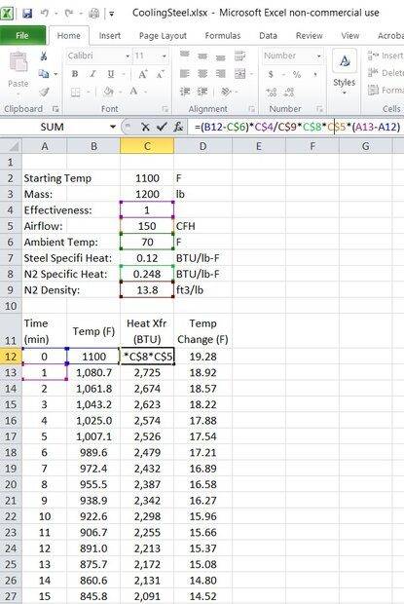
Task: Open the Copy dropdown arrow
Action: click(55, 74)
